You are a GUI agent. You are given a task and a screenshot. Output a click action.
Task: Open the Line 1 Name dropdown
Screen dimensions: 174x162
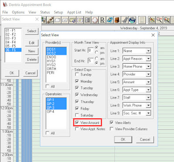(148, 51)
